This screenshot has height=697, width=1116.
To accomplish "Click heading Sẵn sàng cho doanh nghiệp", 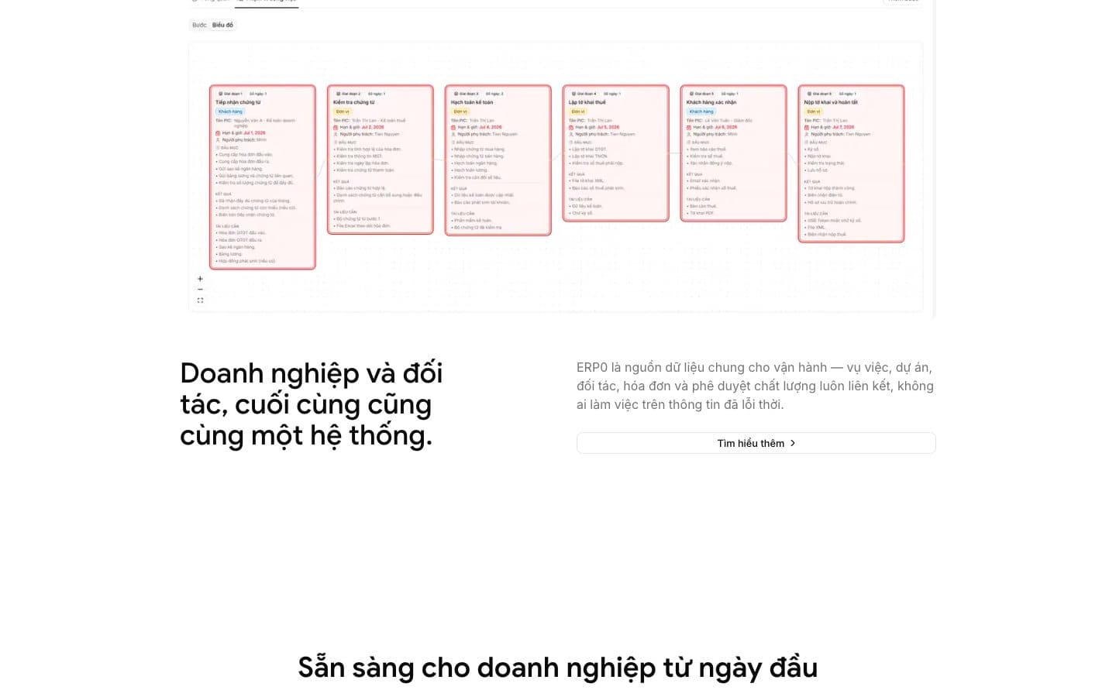I will click(558, 668).
